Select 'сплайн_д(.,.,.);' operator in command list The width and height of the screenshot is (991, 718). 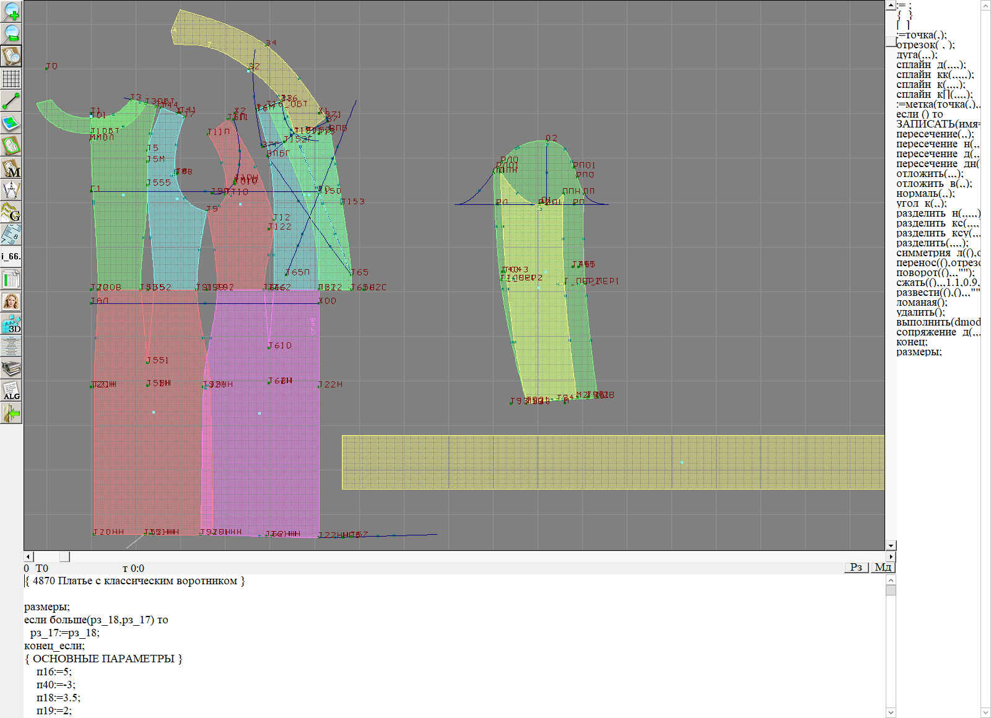point(930,65)
